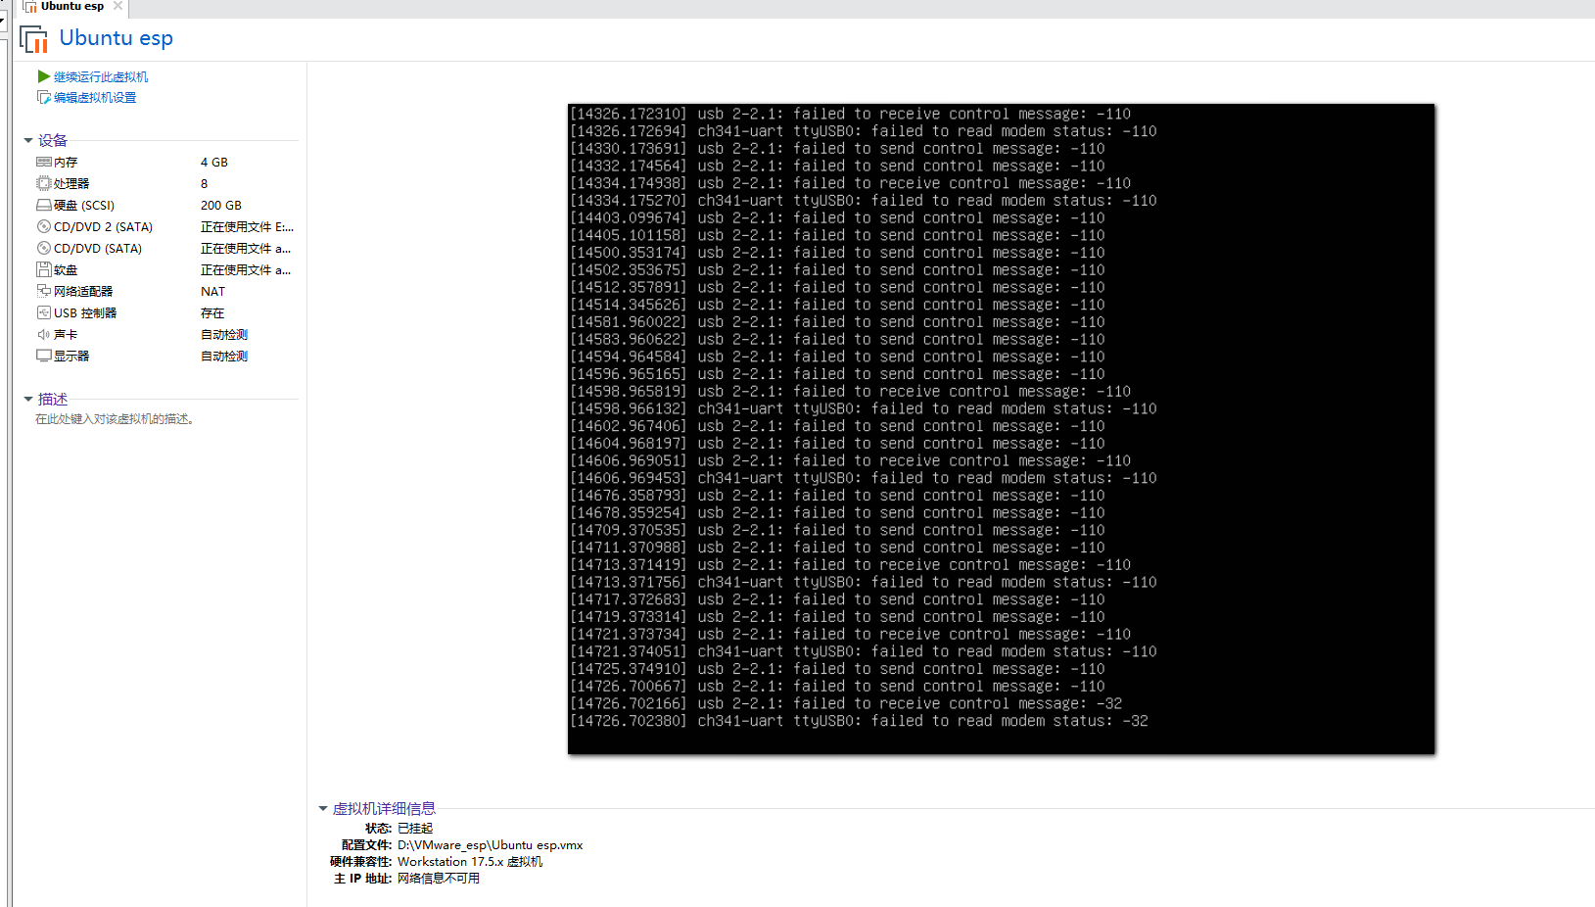Select 显示器 device label

[71, 356]
